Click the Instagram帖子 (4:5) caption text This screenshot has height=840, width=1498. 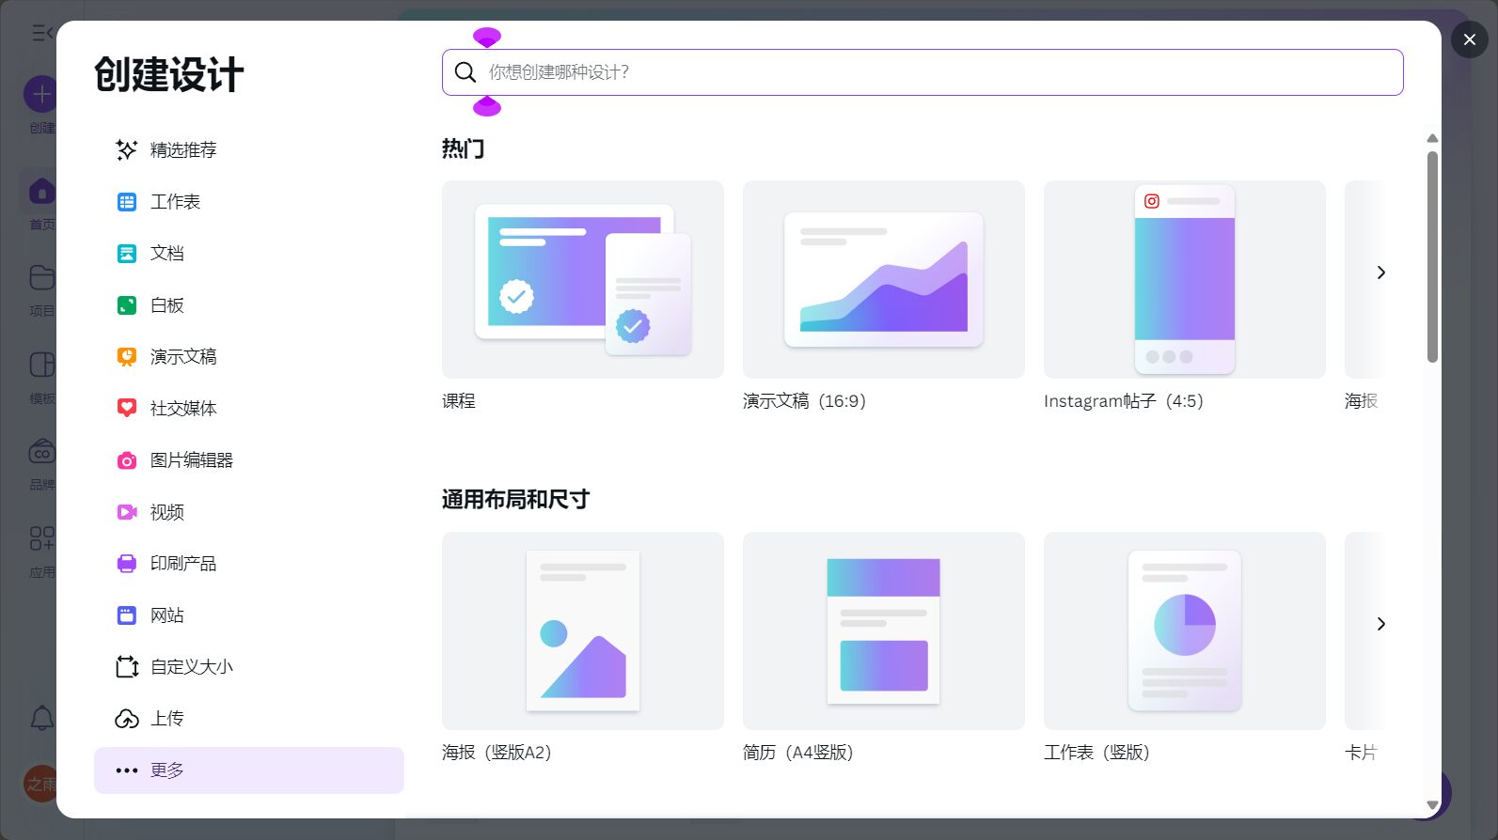point(1124,401)
